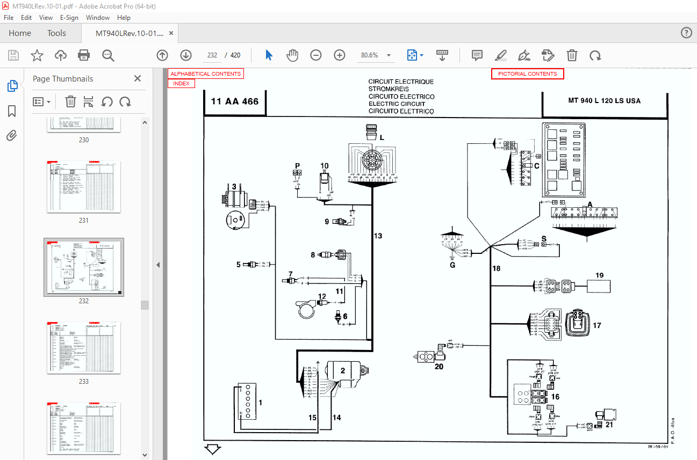
Task: Rotate thumbnail pages clockwise
Action: click(x=125, y=101)
